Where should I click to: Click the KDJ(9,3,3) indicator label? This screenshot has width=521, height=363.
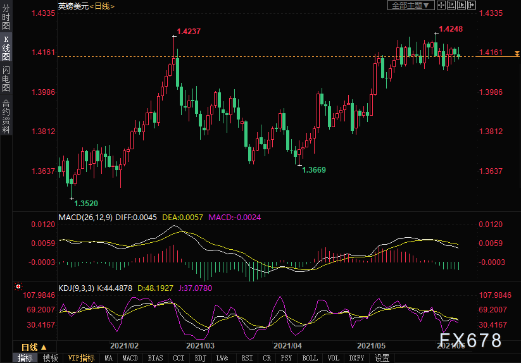click(x=76, y=288)
